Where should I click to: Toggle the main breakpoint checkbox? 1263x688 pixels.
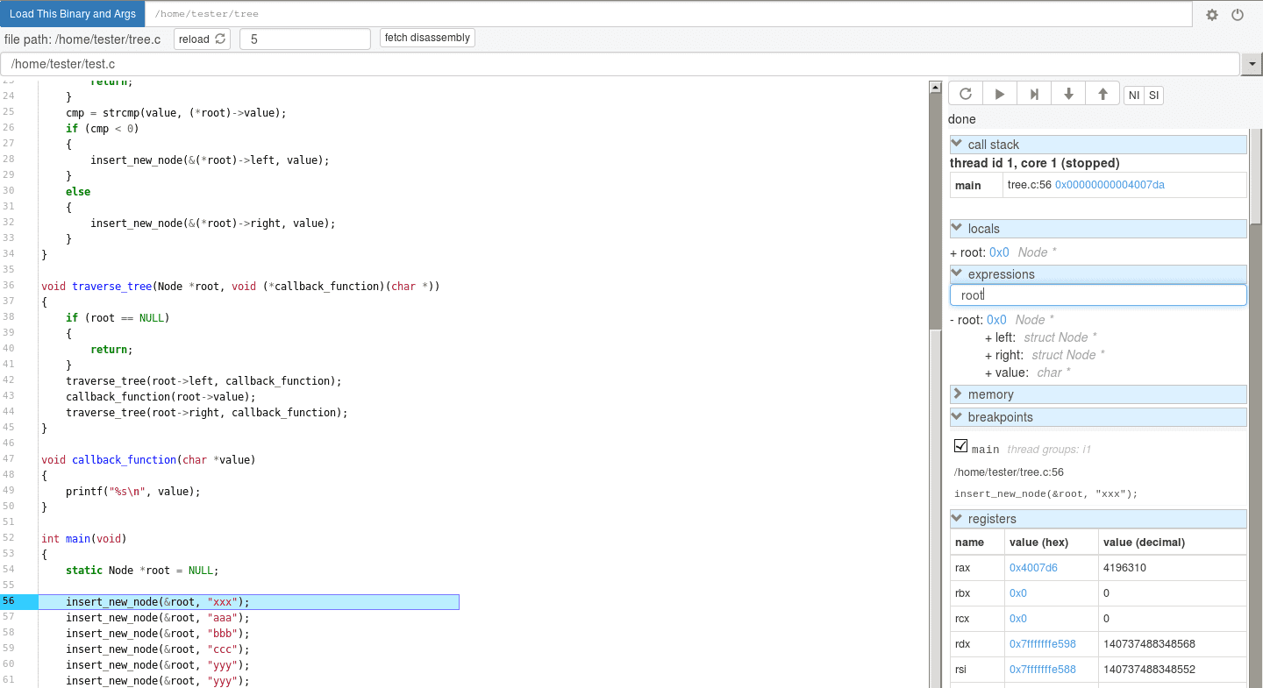(960, 446)
